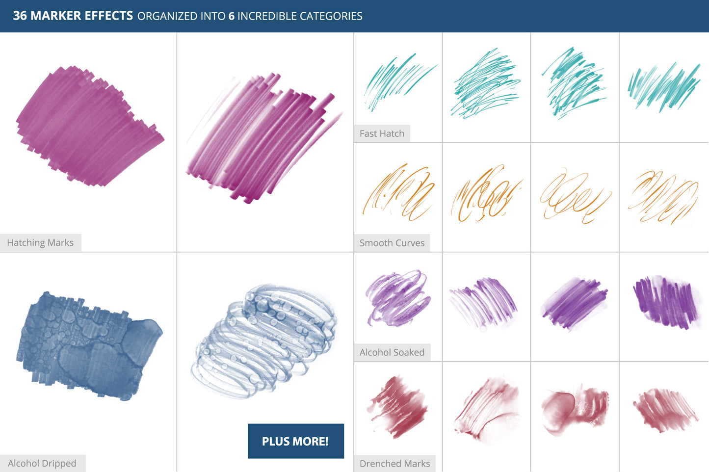Click the 36 MARKER EFFECTS header title
The width and height of the screenshot is (709, 472).
[73, 16]
